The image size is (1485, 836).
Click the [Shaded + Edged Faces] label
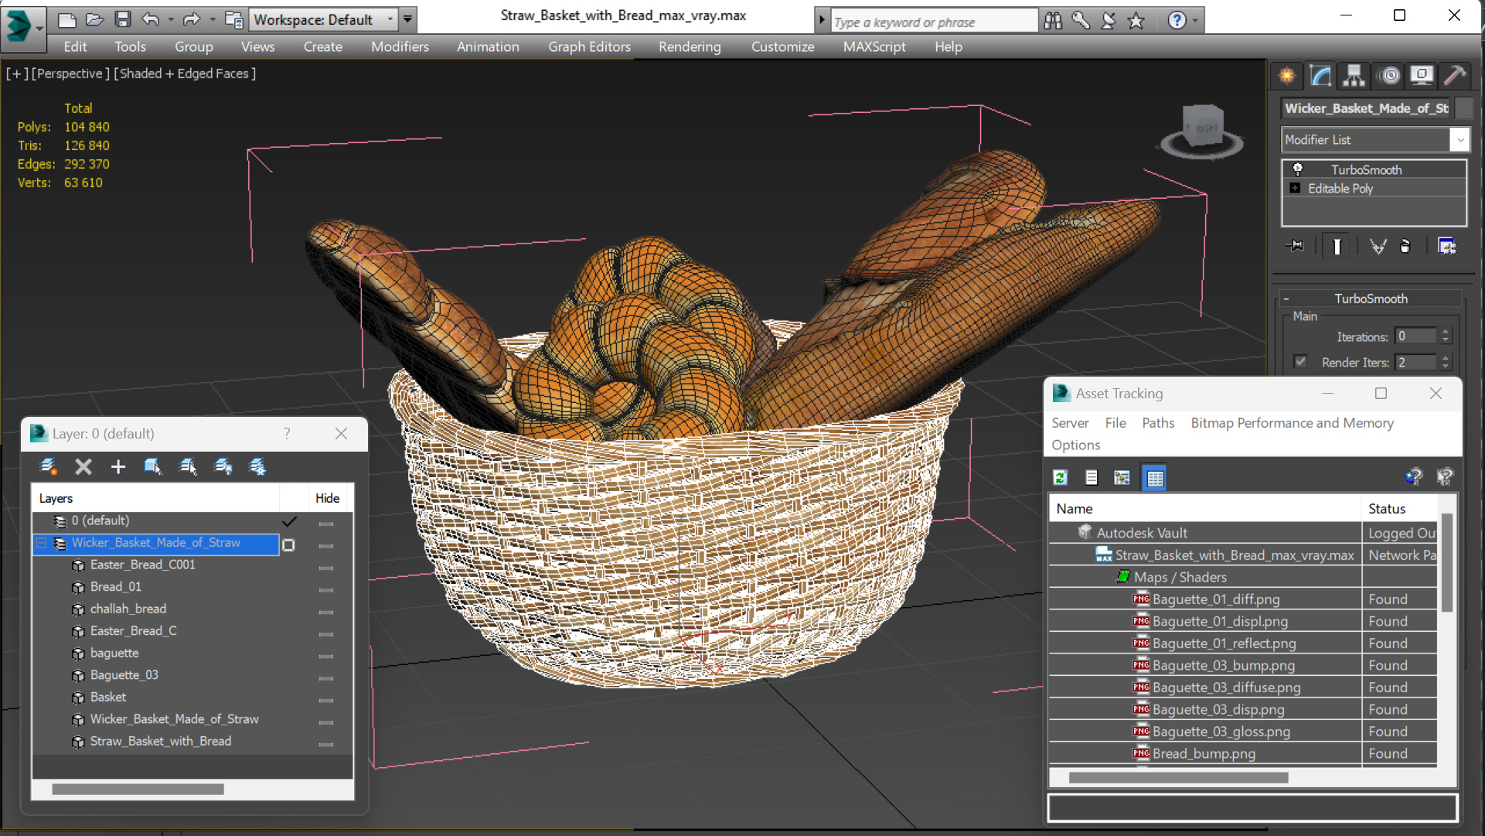[185, 73]
